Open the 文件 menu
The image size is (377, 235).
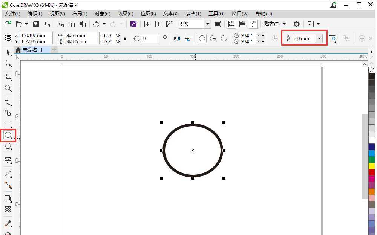click(12, 14)
